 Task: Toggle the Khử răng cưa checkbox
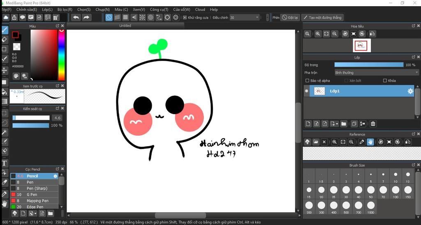(x=185, y=18)
